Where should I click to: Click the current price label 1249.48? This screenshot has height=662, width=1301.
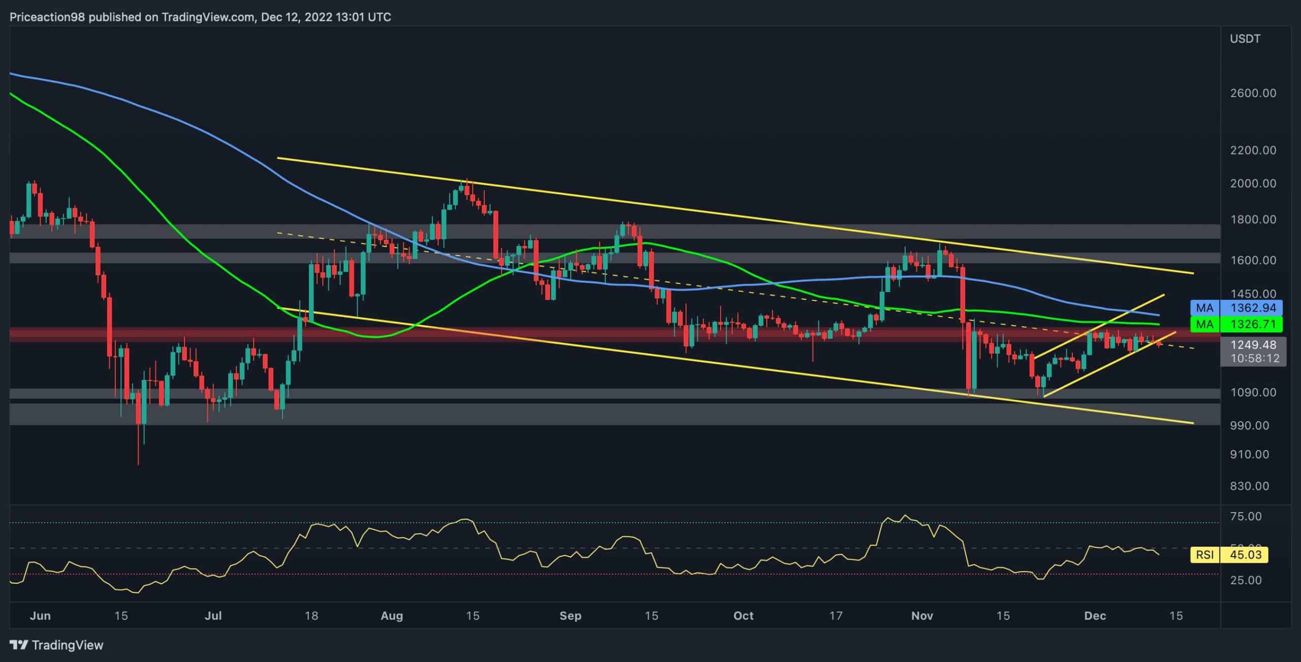pyautogui.click(x=1253, y=345)
